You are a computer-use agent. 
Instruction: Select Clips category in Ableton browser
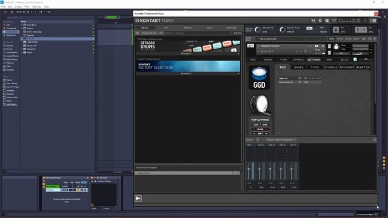pos(8,67)
